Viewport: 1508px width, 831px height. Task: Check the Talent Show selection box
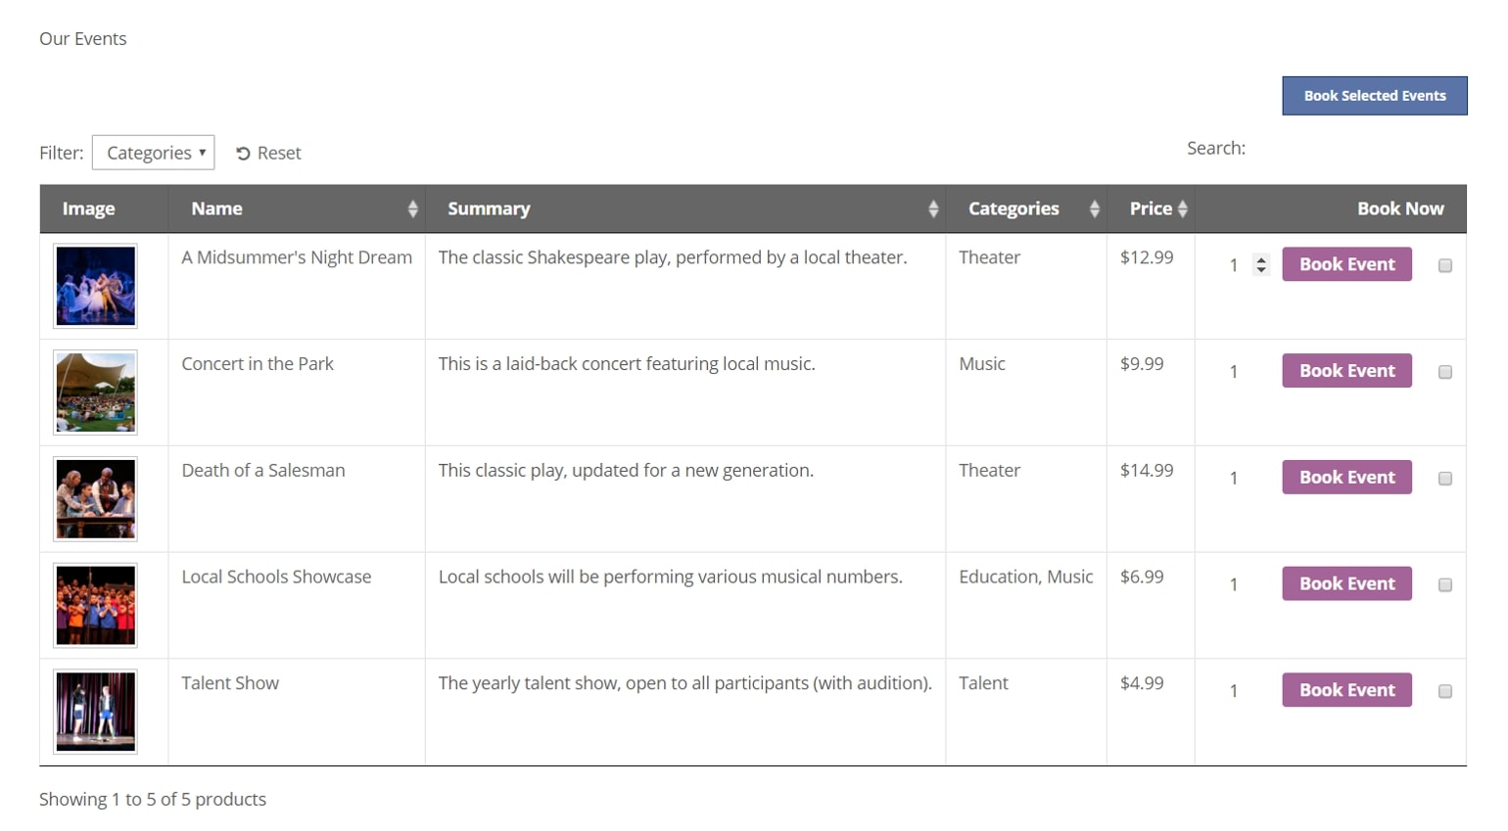click(1444, 692)
